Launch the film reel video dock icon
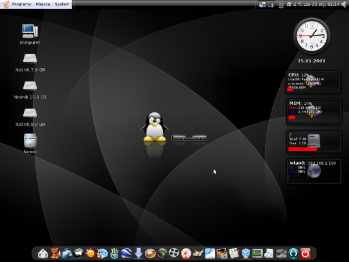349x262 pixels. tap(174, 253)
